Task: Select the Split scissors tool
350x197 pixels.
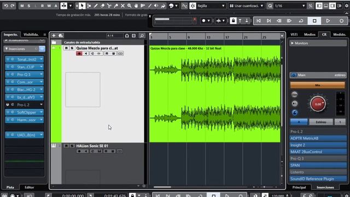Action: 109,6
